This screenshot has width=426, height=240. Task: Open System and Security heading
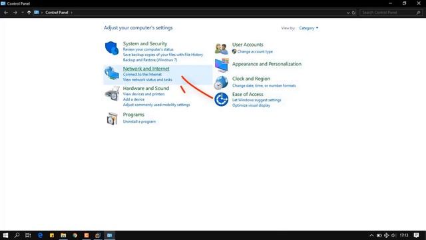pos(145,43)
